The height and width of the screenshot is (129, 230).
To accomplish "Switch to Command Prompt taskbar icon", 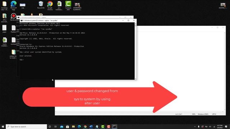I will pyautogui.click(x=114, y=126).
